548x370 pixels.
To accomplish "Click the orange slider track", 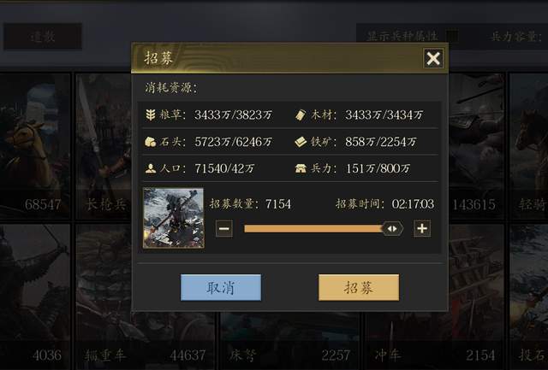I will click(x=313, y=229).
